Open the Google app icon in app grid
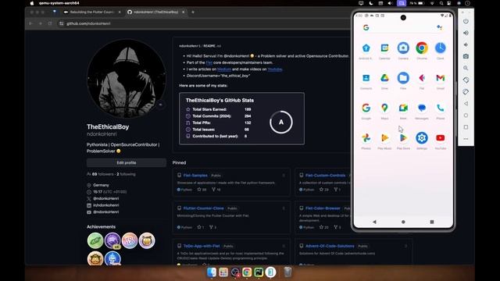Viewport: 500px width, 281px height. 366,108
